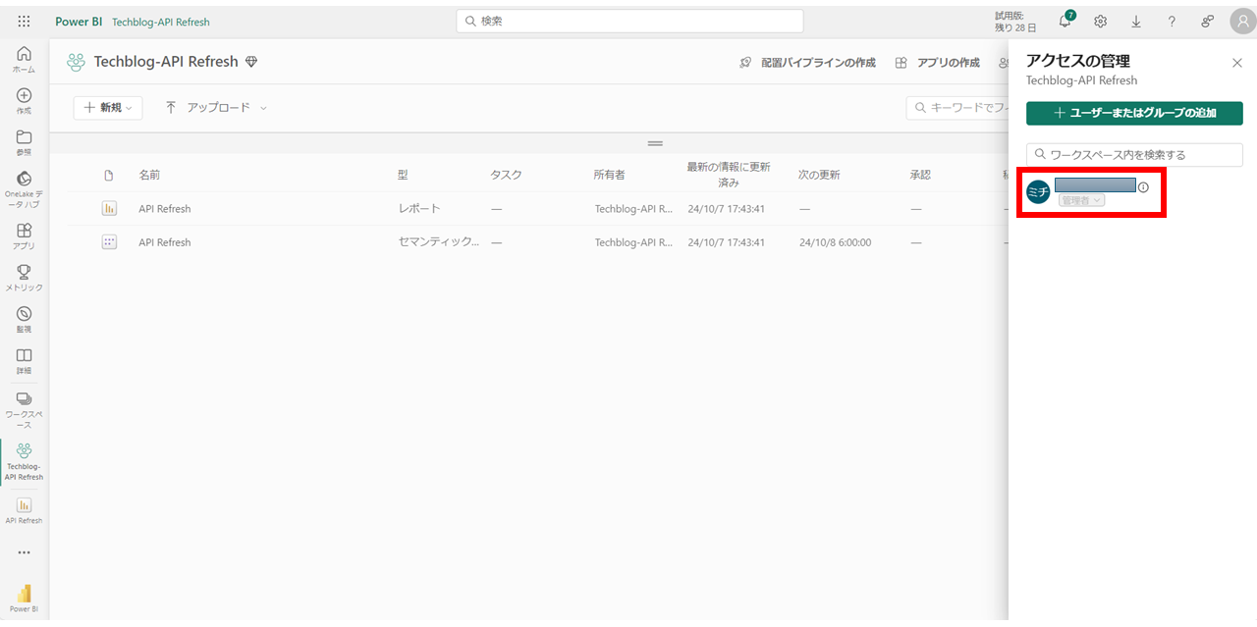The image size is (1257, 627).
Task: Add user or group button
Action: [x=1134, y=113]
